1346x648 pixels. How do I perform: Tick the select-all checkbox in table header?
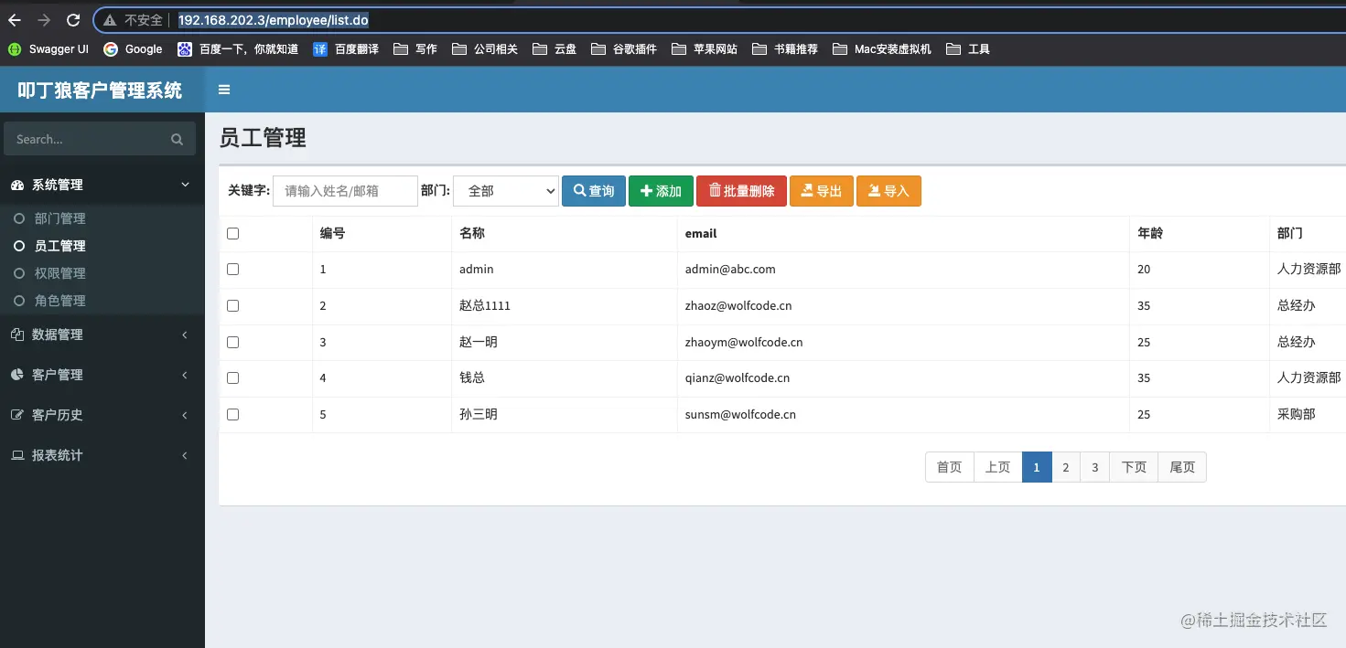click(232, 234)
